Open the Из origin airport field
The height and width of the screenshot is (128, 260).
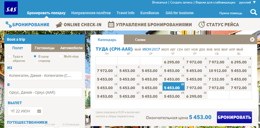tap(44, 76)
